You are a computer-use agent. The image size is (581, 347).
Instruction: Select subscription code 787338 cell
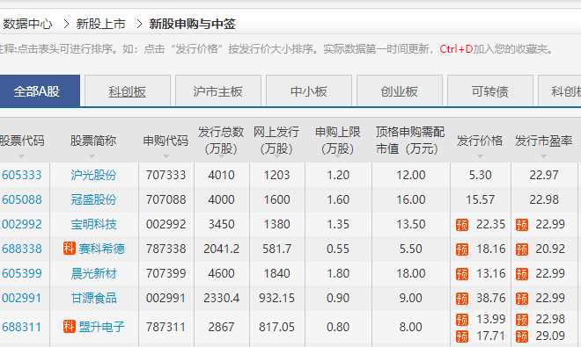click(165, 249)
